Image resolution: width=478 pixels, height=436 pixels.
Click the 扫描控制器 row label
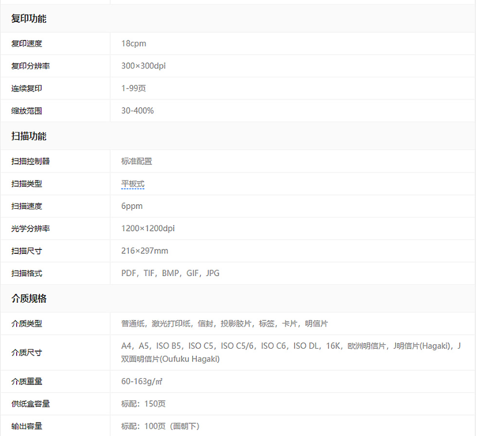click(31, 162)
